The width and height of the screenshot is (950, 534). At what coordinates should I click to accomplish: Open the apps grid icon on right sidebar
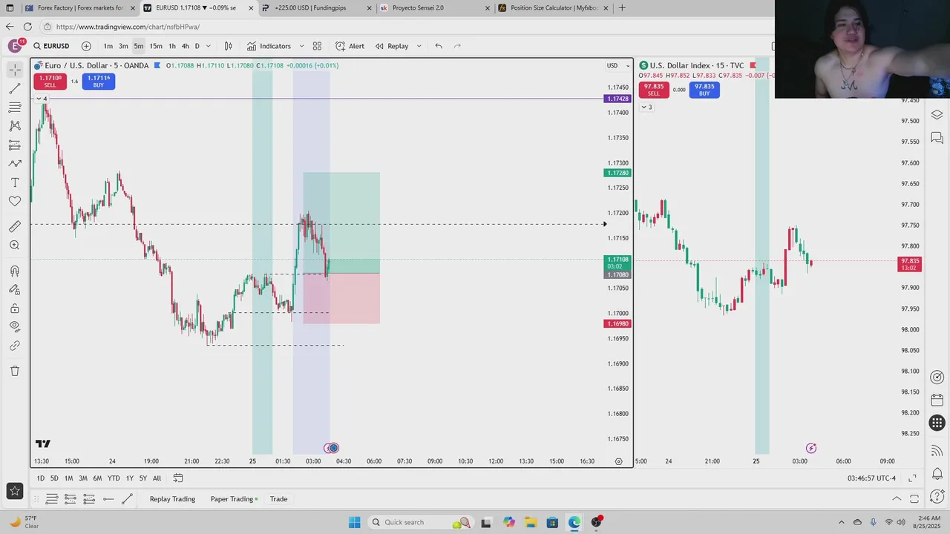coord(937,423)
